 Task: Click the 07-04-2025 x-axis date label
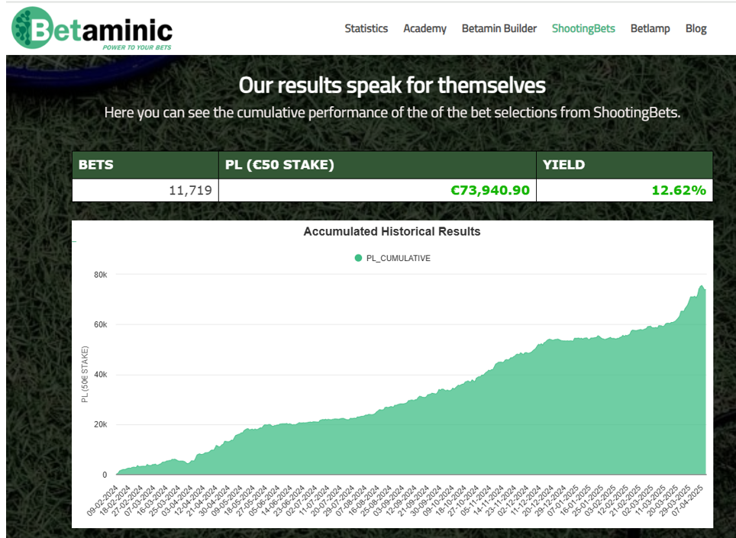tap(688, 501)
